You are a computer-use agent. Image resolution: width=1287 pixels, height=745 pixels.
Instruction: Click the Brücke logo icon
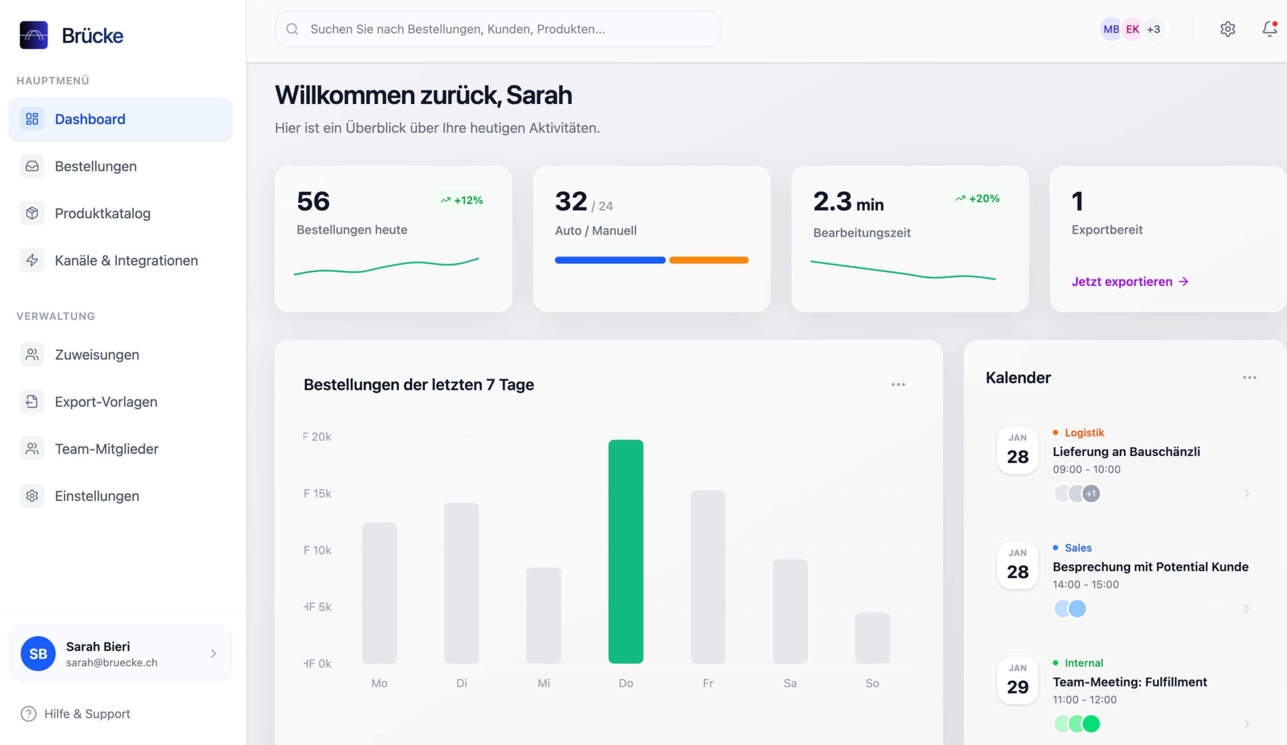pos(34,35)
